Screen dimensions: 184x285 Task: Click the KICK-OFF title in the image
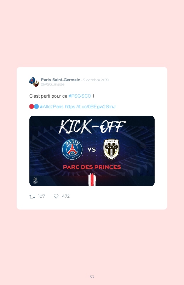92,127
